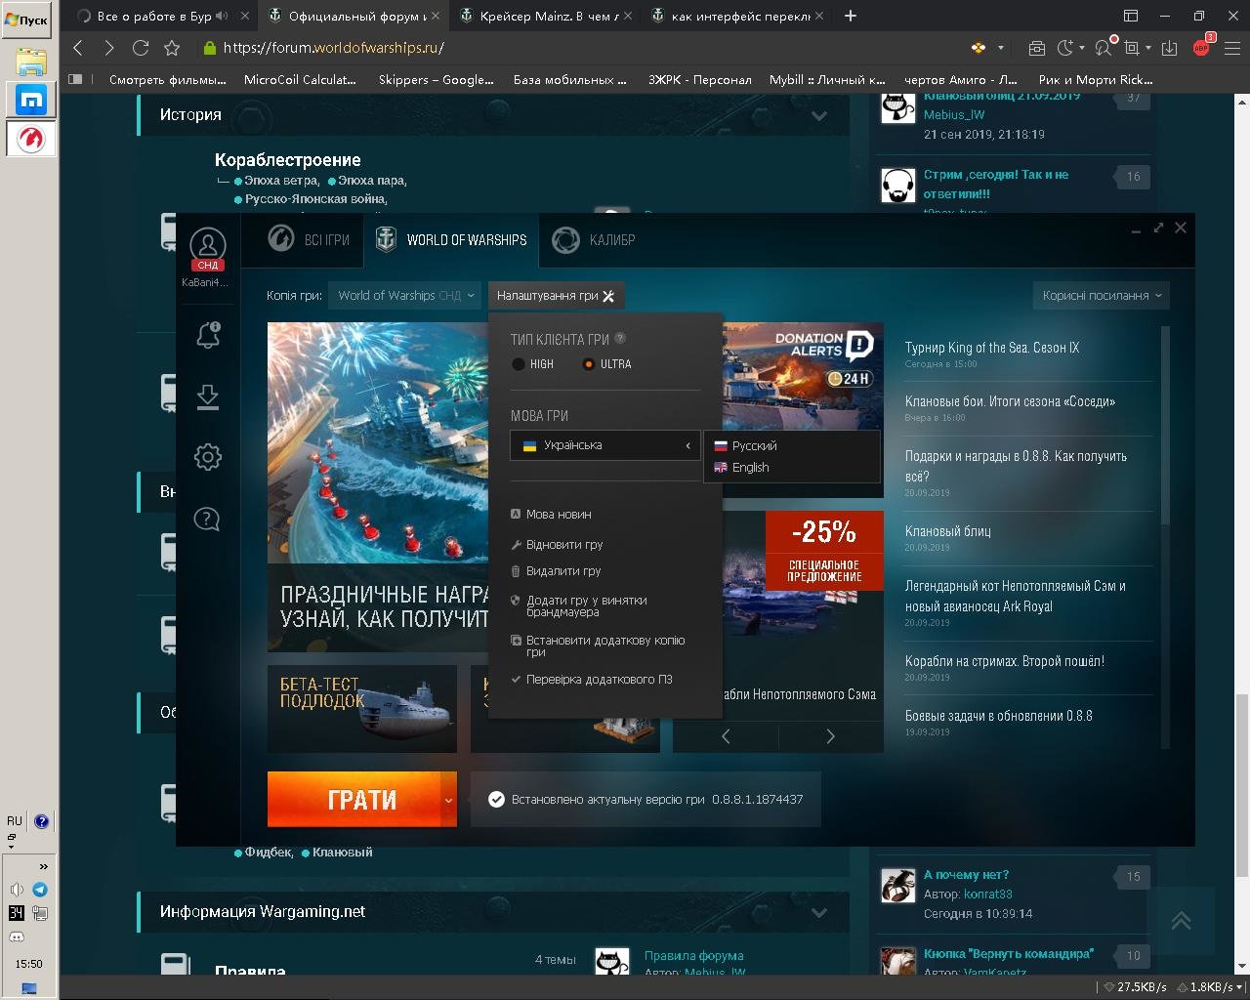
Task: Open the Українська language dropdown
Action: 605,445
